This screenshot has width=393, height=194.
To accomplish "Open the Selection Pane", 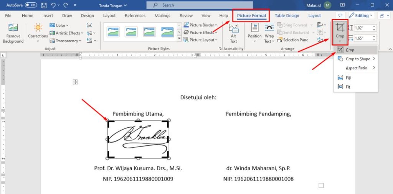I will [x=292, y=40].
